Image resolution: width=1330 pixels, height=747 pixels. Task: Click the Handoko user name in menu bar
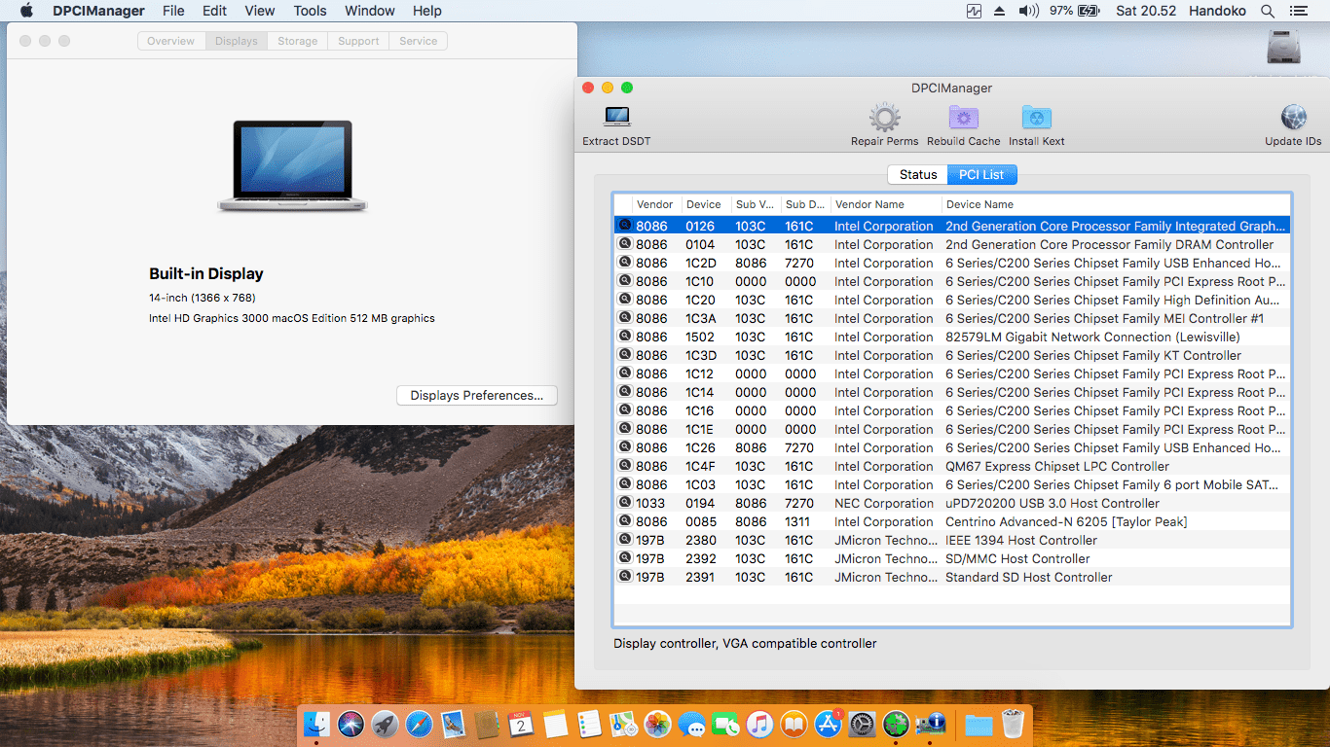[x=1218, y=11]
